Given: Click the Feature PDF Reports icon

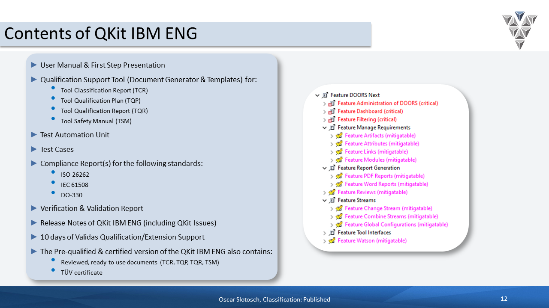Looking at the screenshot, I should click(x=339, y=176).
